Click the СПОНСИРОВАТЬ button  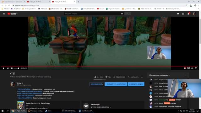click(97, 84)
